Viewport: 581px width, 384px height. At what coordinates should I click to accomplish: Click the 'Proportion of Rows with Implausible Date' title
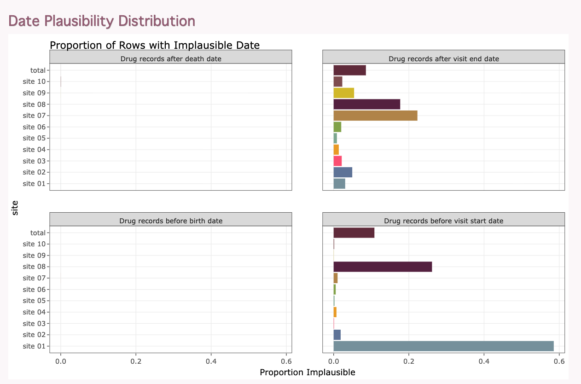click(155, 45)
